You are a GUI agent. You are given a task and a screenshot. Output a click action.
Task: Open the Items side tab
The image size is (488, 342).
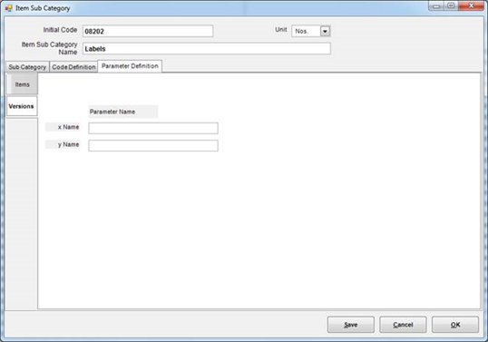22,84
